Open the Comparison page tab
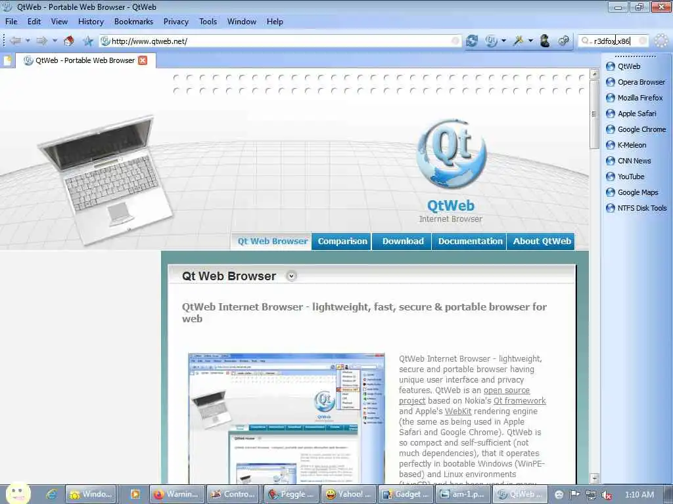The height and width of the screenshot is (504, 673). point(342,241)
